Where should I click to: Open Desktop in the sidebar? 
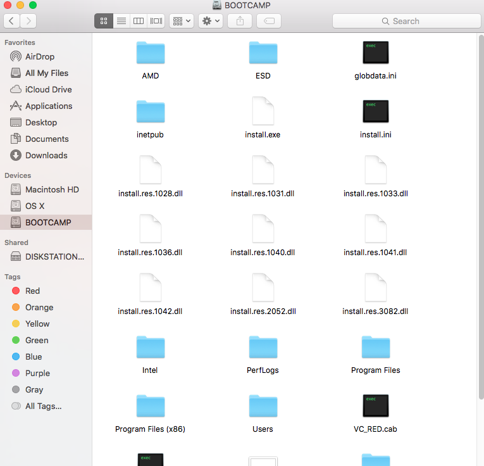coord(46,123)
